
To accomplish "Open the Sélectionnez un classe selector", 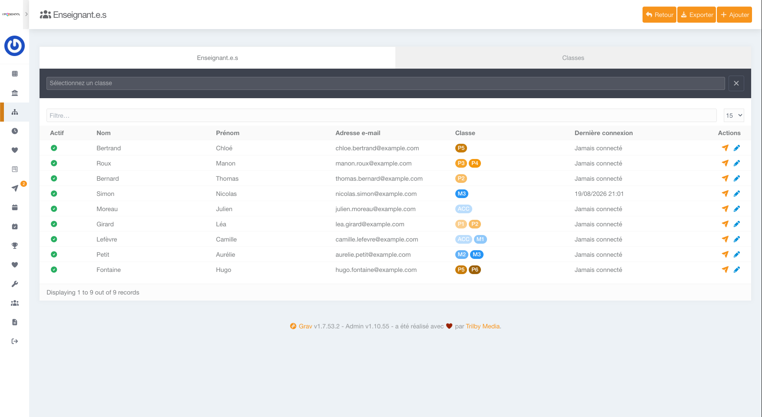I will pyautogui.click(x=385, y=83).
